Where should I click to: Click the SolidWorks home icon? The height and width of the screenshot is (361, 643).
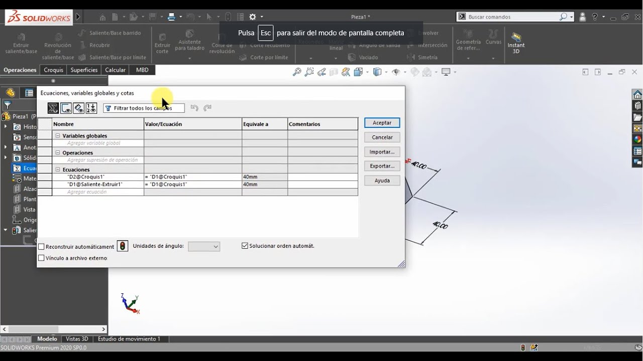tap(102, 17)
